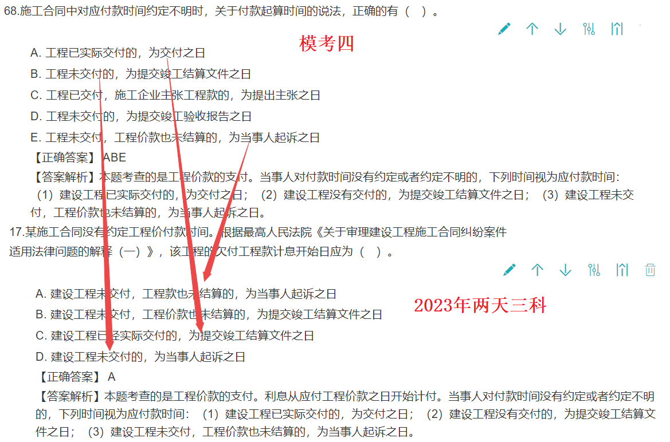
Task: Open the adjust settings sliders icon for question 68
Action: tap(590, 28)
